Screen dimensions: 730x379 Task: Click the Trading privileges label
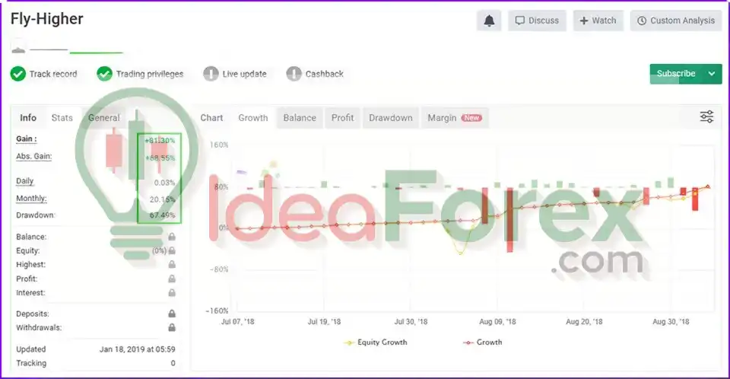[x=150, y=74]
